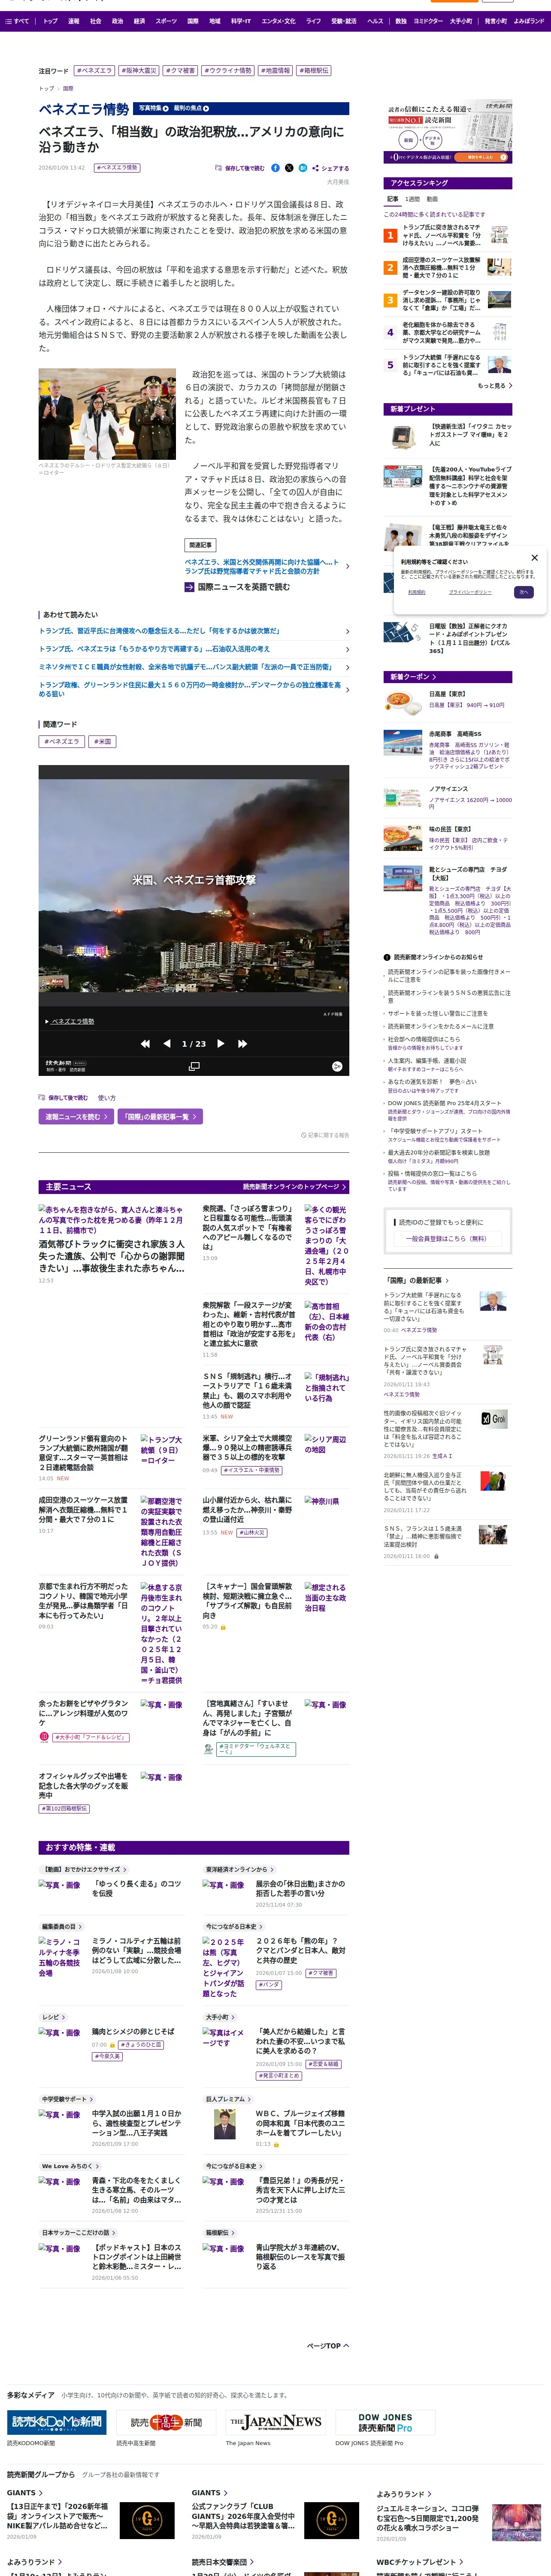Open 経済 in top navigation
This screenshot has width=551, height=2576.
coord(139,21)
